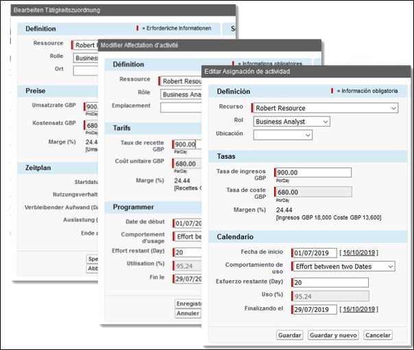Click the German Ort input field
Image resolution: width=414 pixels, height=350 pixels.
point(85,70)
